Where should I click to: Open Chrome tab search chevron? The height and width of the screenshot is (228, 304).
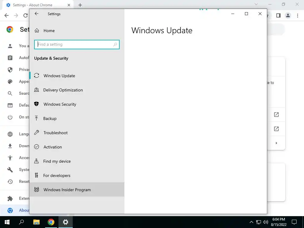[x=256, y=4]
